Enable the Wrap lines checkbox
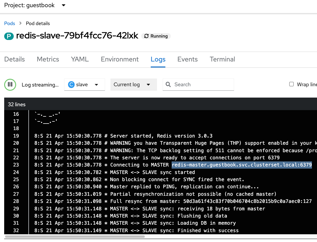317x242 pixels. (292, 84)
